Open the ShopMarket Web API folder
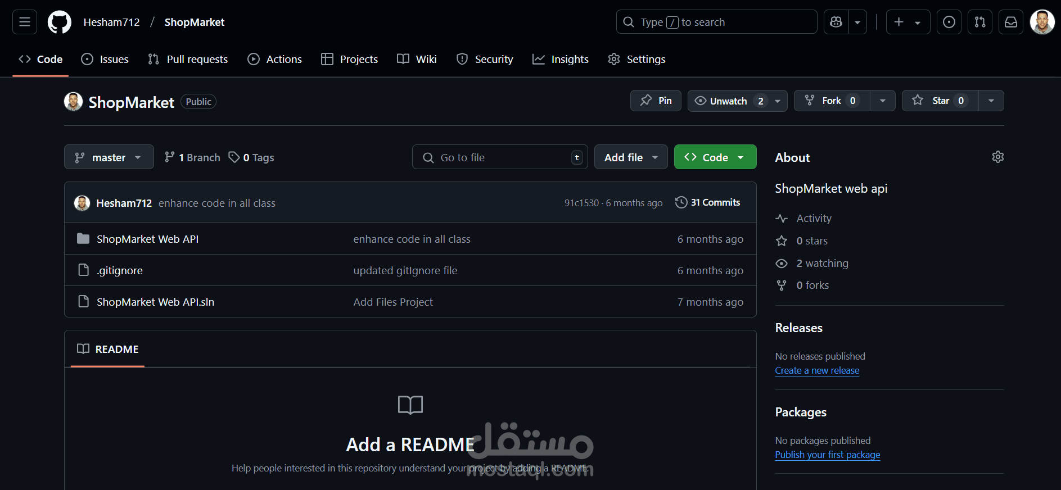Viewport: 1061px width, 490px height. coord(147,239)
